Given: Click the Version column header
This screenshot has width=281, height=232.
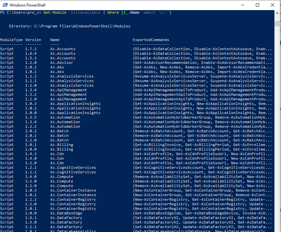Looking at the screenshot, I should tap(33, 40).
